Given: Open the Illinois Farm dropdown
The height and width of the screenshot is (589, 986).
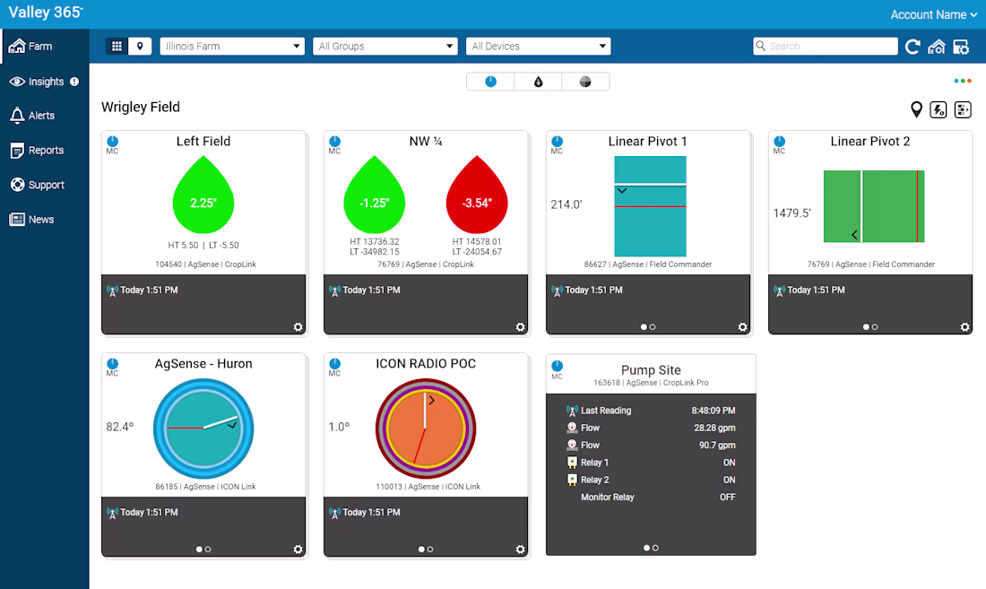Looking at the screenshot, I should 232,46.
